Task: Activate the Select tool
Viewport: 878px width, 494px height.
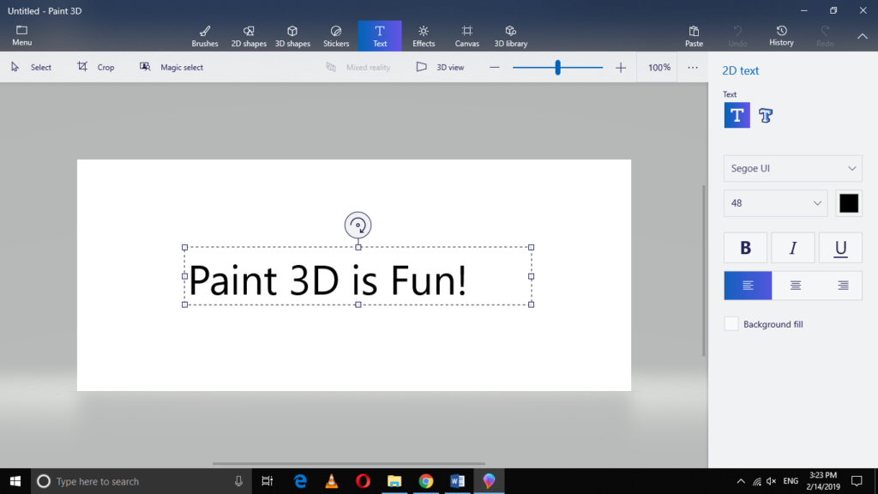Action: [x=31, y=67]
